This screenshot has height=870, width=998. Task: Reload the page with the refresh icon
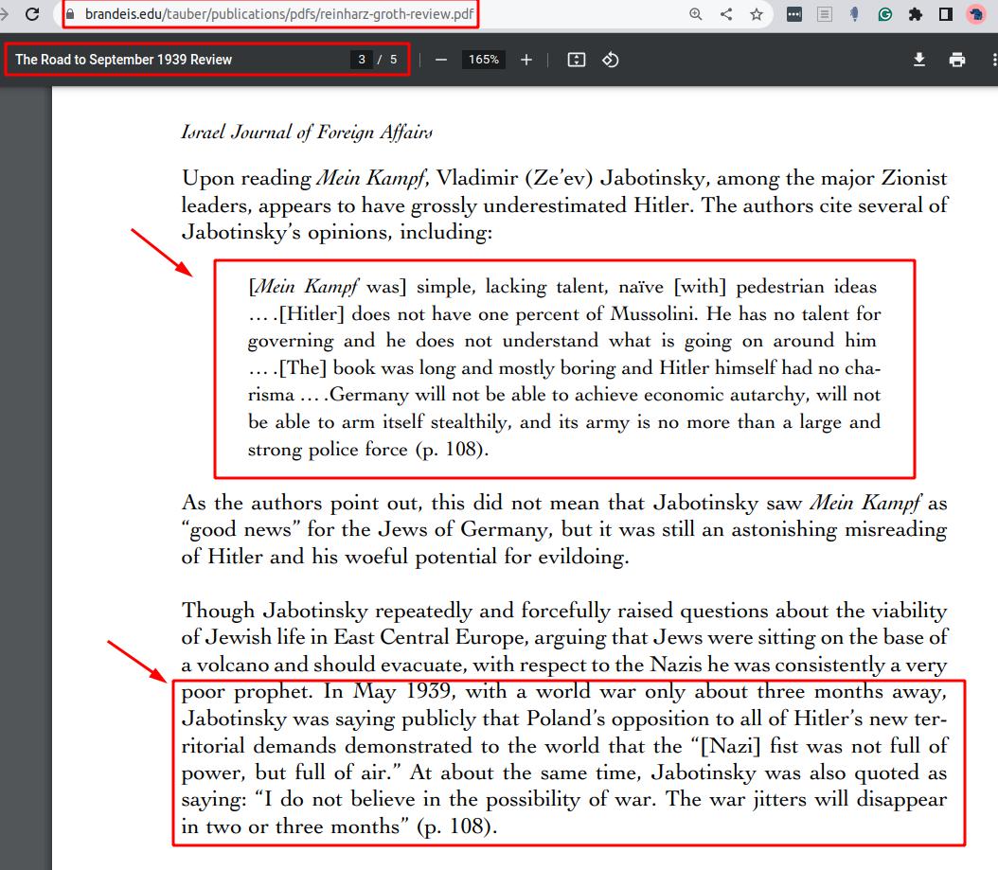(32, 14)
